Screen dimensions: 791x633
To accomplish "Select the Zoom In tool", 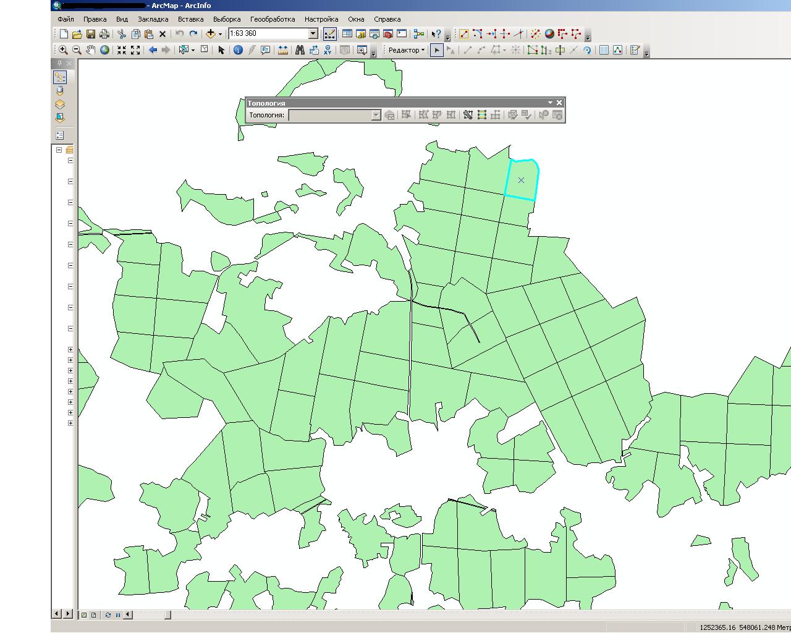I will pos(63,50).
